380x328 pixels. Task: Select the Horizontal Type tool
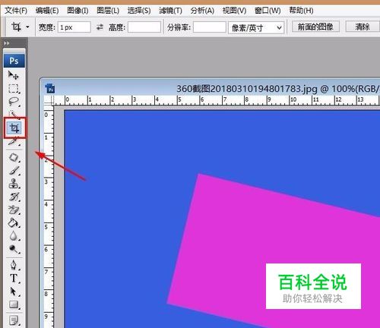point(14,279)
